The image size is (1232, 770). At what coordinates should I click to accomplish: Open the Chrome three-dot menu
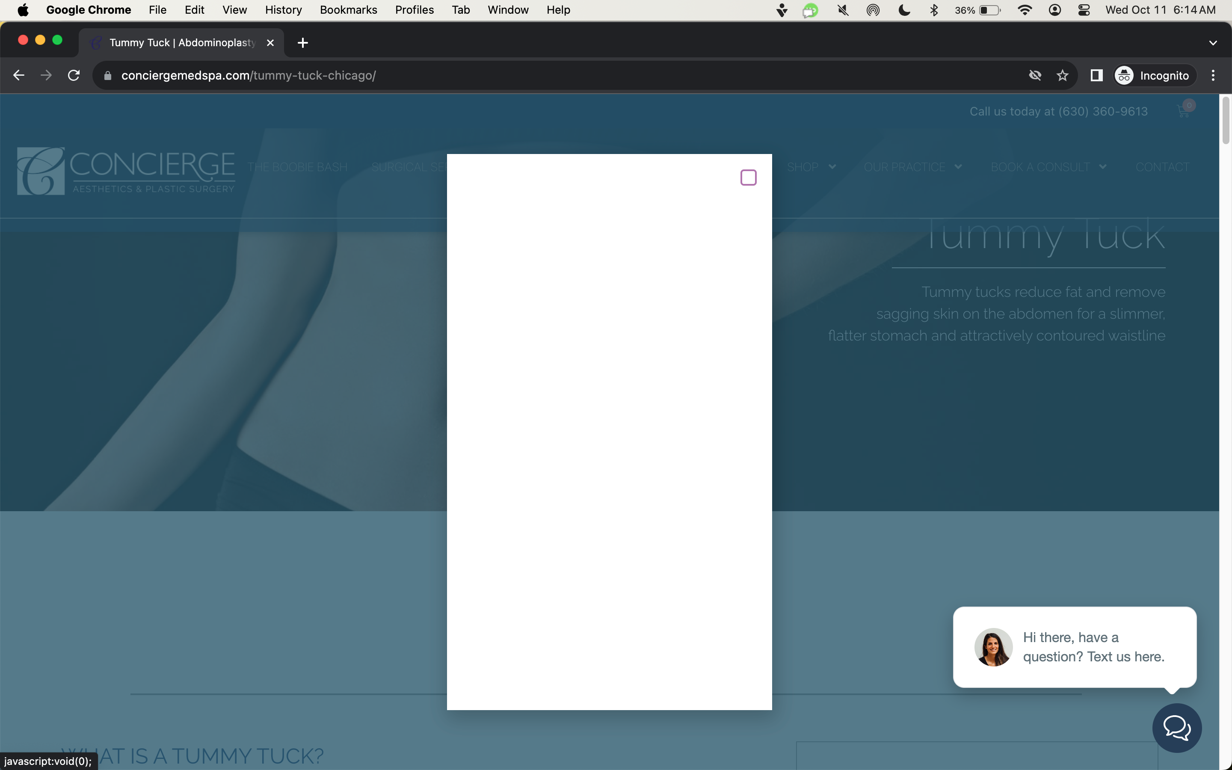(1213, 75)
